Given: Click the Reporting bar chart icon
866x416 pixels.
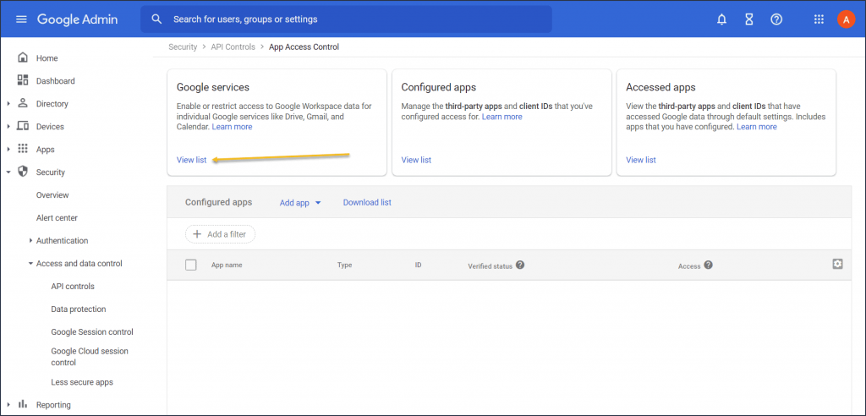Looking at the screenshot, I should coord(23,404).
